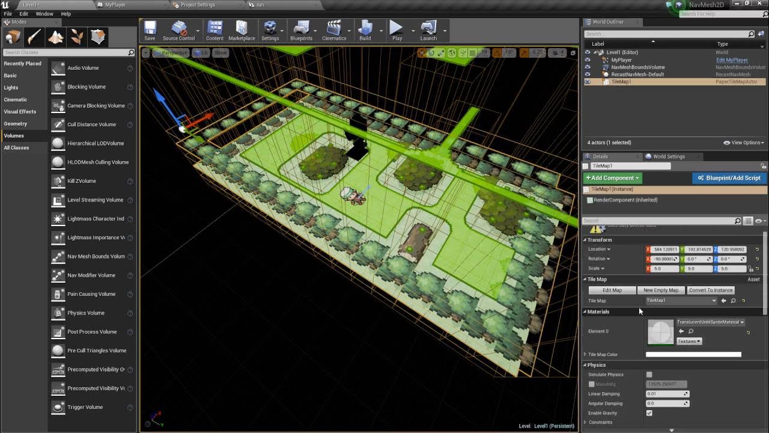Hide the MyPlayer actor via eye icon
The width and height of the screenshot is (769, 433).
(588, 60)
